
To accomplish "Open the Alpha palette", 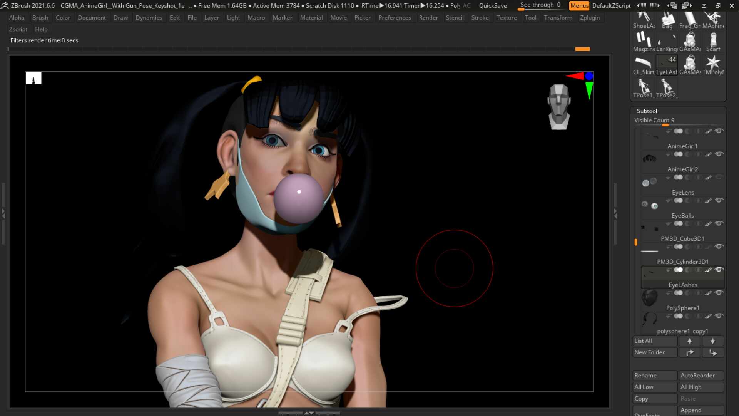I will pyautogui.click(x=17, y=18).
